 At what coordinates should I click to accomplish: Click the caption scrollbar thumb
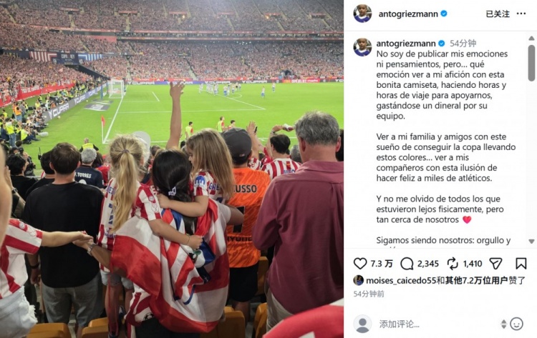pos(531,63)
